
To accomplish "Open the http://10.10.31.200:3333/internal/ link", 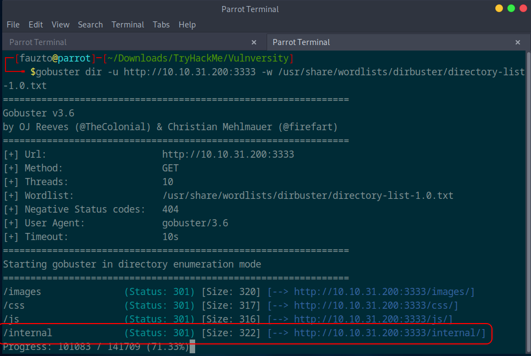I will click(x=389, y=333).
